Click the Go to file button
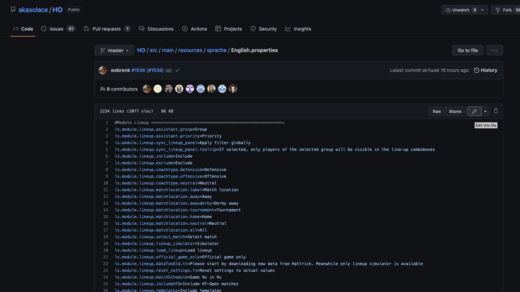Viewport: 520px width, 292px height. click(468, 50)
